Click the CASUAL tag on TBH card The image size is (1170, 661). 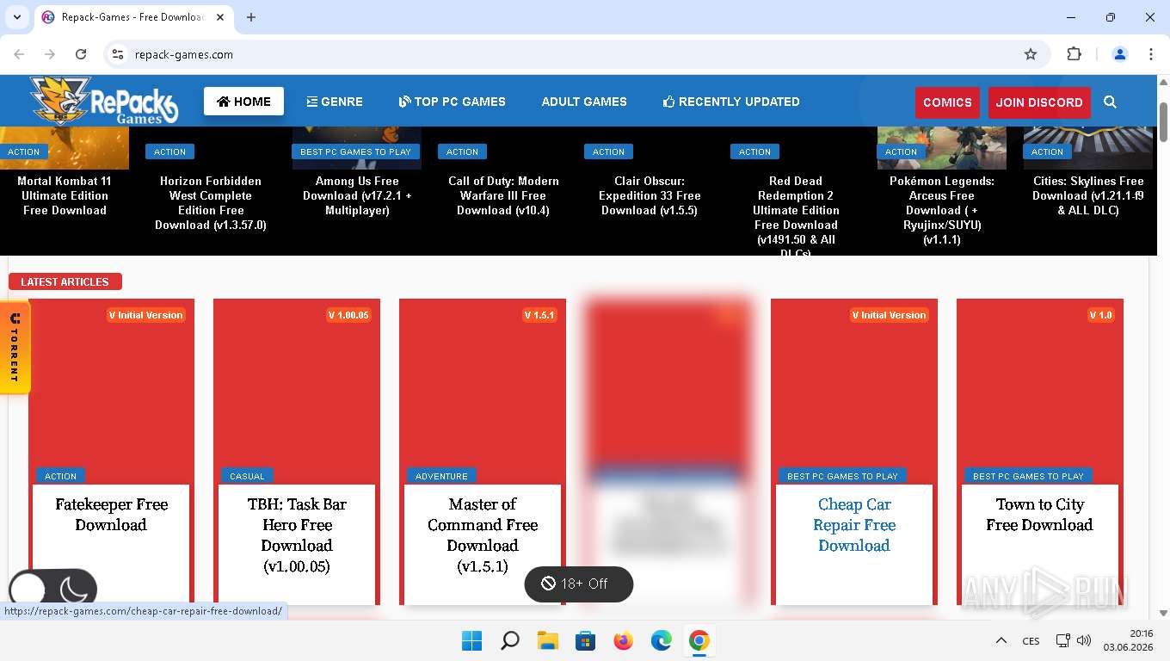point(247,476)
